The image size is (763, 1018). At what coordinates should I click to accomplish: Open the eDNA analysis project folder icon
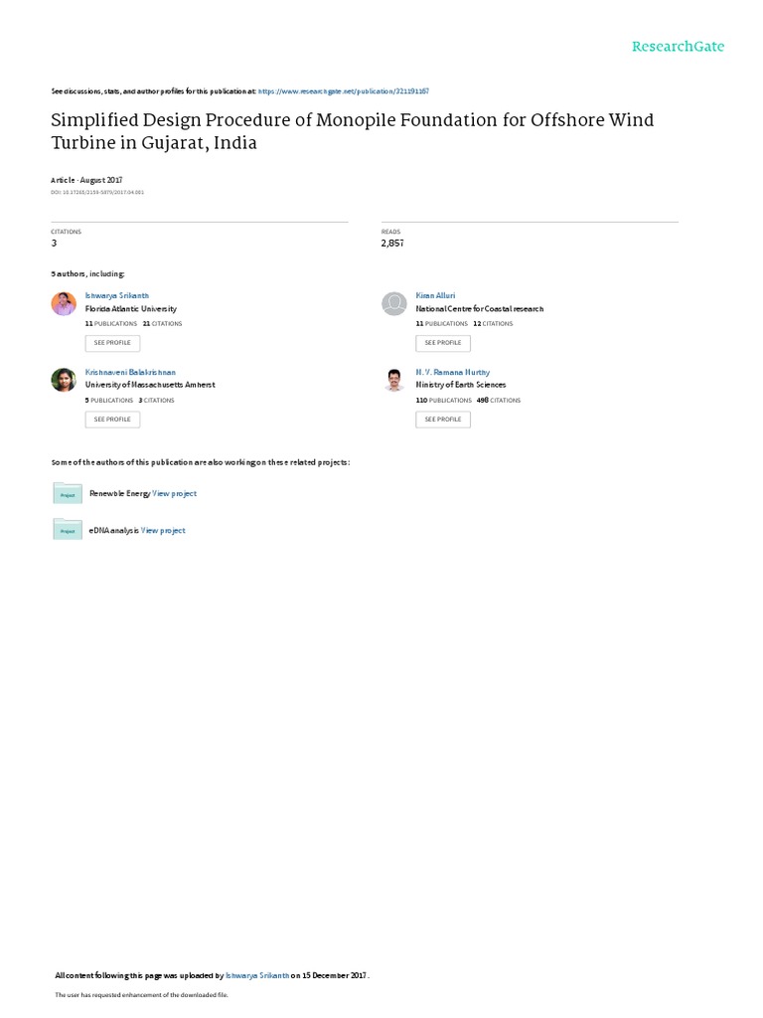tap(68, 530)
